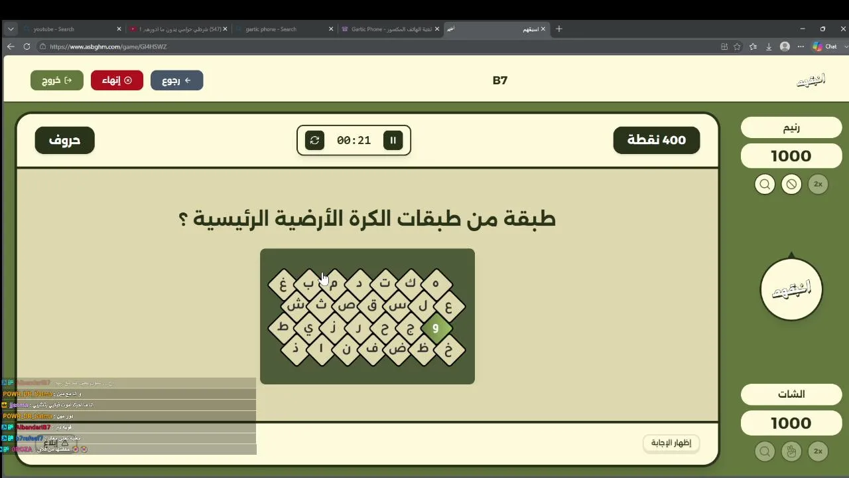
Task: Switch to gartic phone - Search tab
Action: pos(284,29)
